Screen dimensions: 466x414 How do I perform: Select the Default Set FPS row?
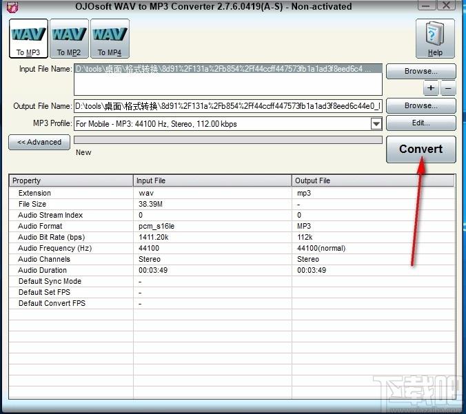coord(232,292)
